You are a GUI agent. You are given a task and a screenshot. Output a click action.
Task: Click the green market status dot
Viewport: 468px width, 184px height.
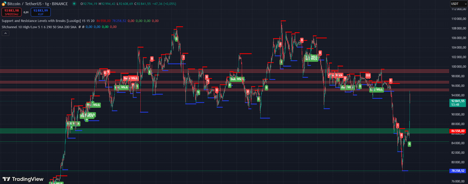74,4
